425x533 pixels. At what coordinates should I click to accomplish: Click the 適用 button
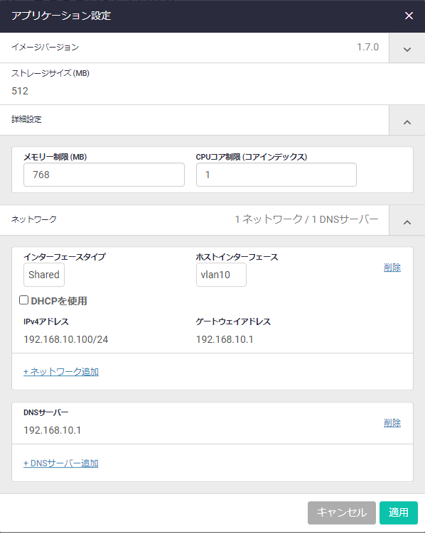(399, 512)
